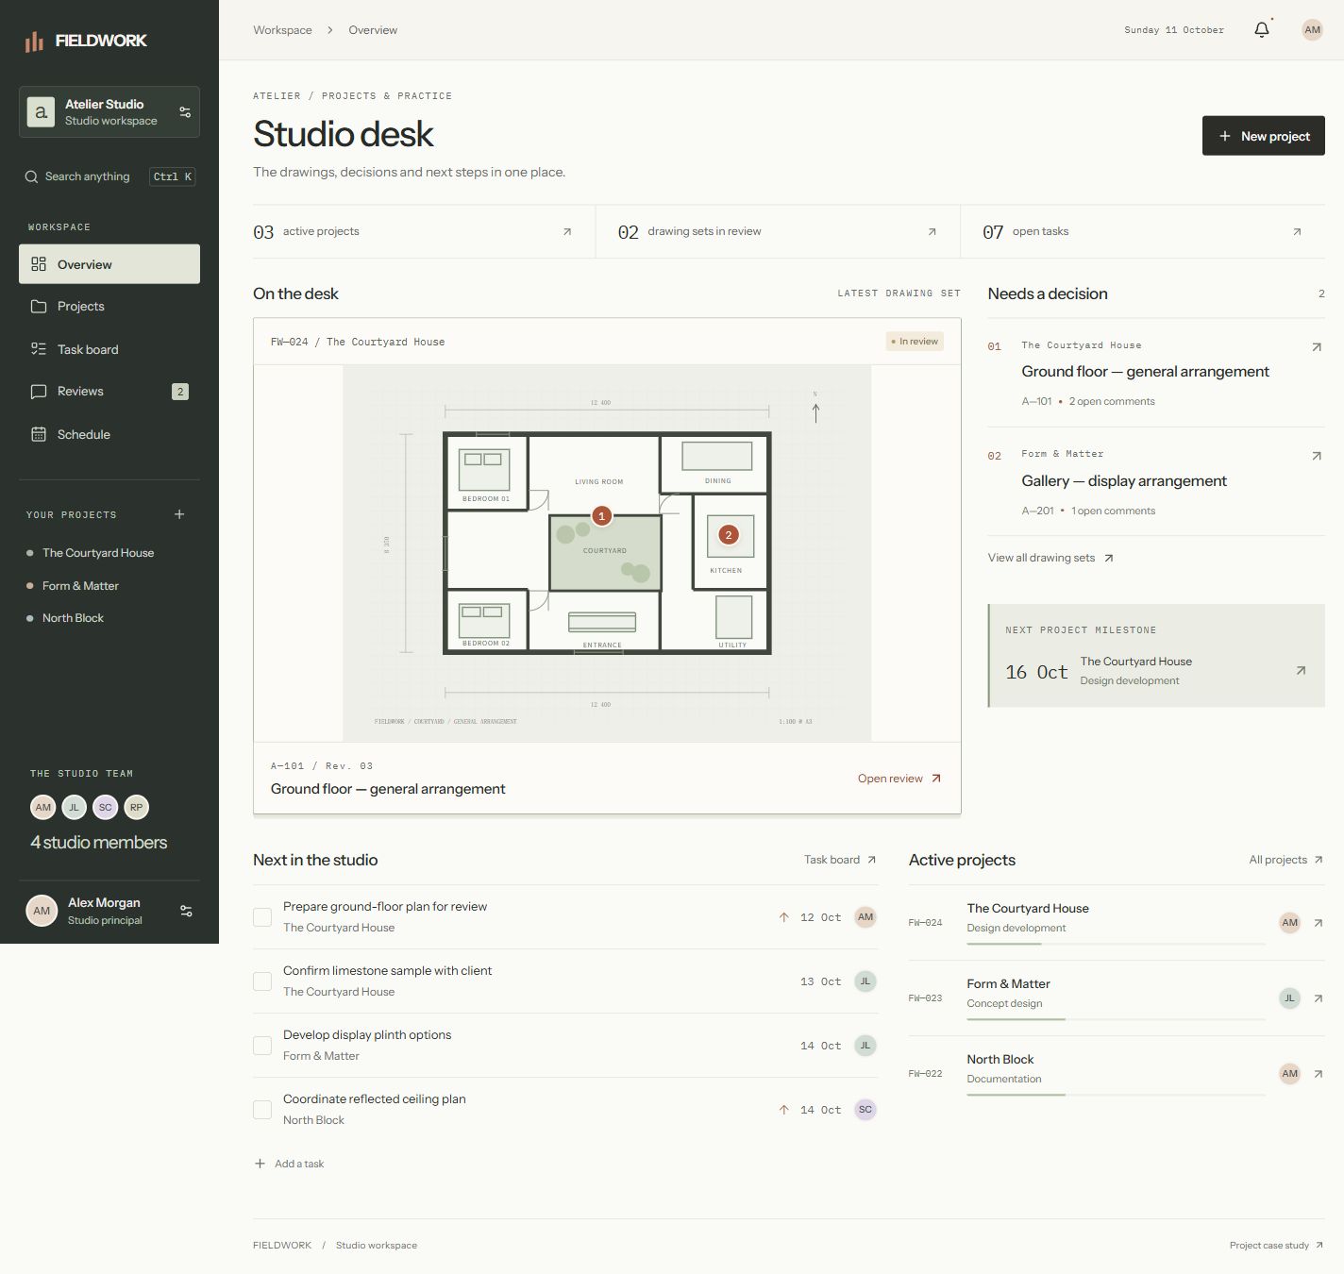Click the Task board link above tasks
Screen dimensions: 1344x1274
pyautogui.click(x=840, y=860)
